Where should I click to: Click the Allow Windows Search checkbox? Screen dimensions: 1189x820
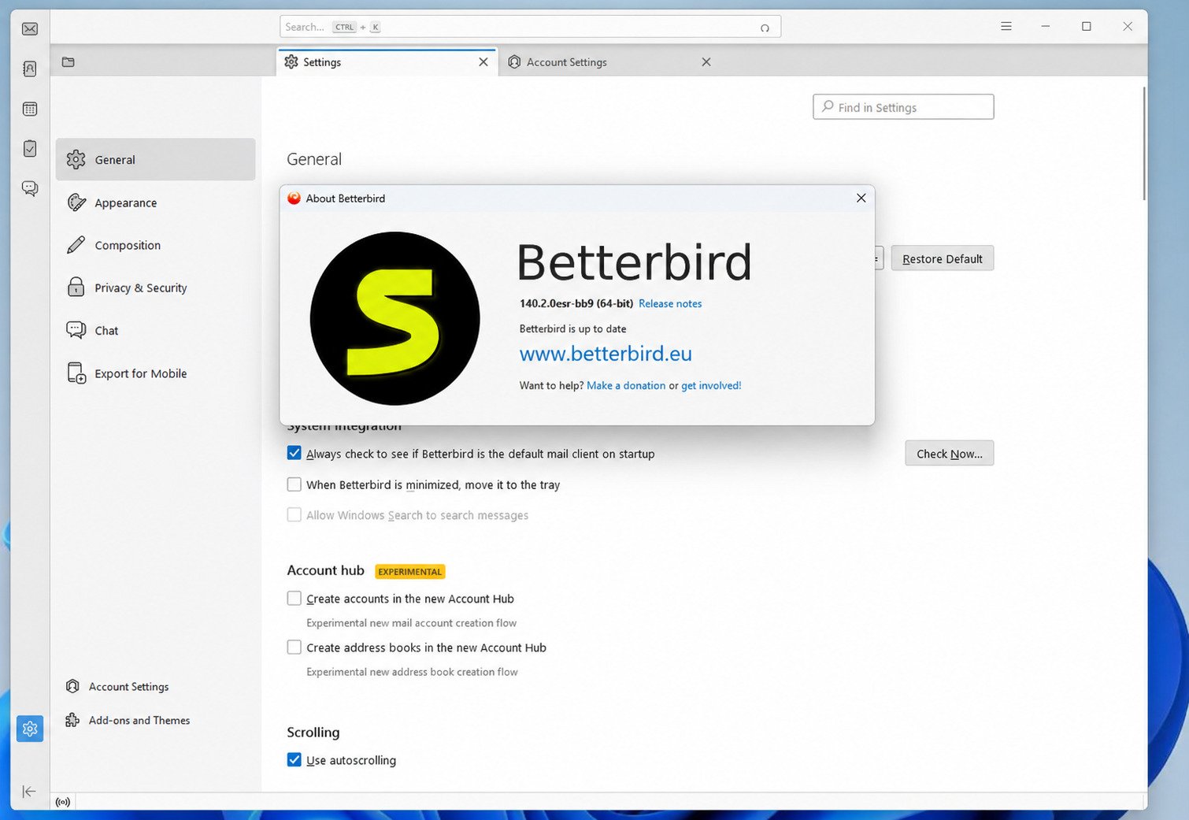(x=294, y=514)
